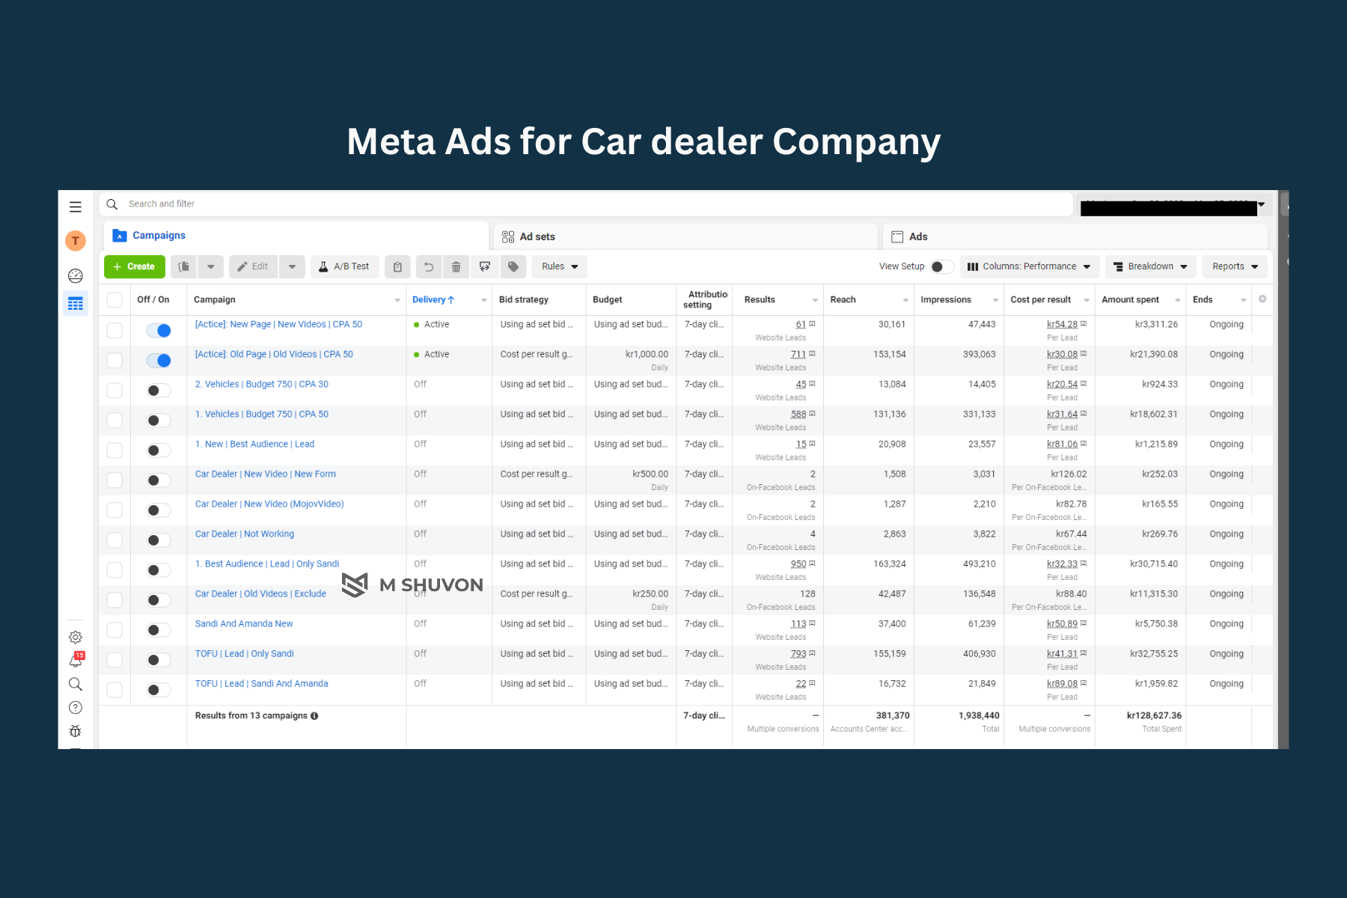The height and width of the screenshot is (898, 1347).
Task: Open 1. Vehicles Budget 750 CPA 50 campaign
Action: (x=262, y=415)
